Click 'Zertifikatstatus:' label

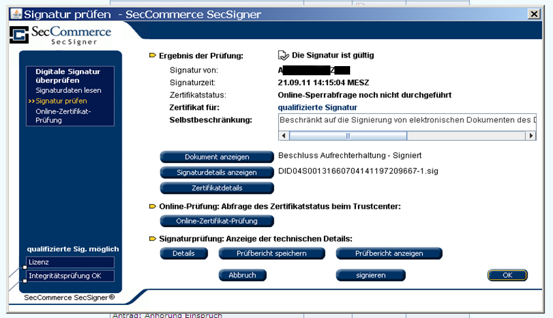[x=198, y=95]
